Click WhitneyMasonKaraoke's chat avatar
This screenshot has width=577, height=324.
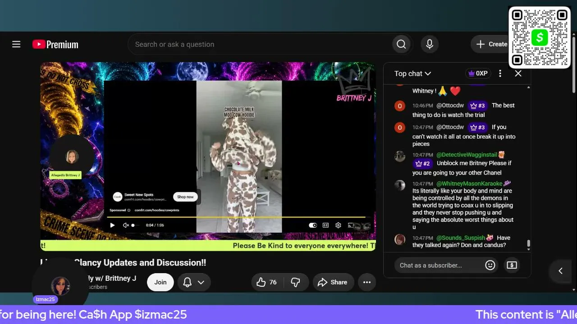pos(400,185)
